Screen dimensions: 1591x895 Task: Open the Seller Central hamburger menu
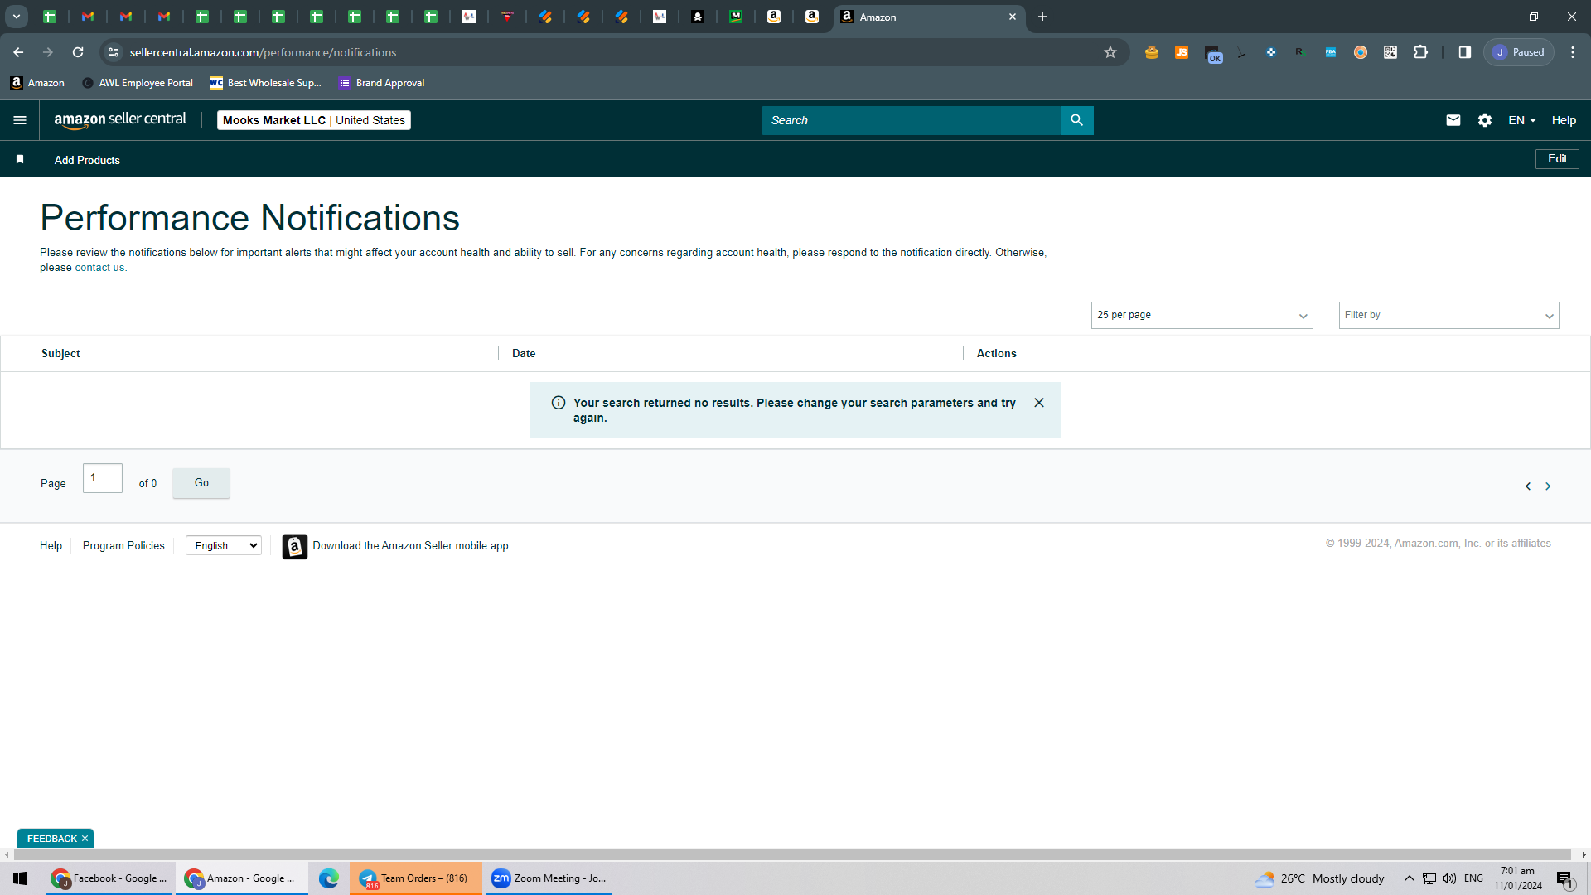[20, 120]
